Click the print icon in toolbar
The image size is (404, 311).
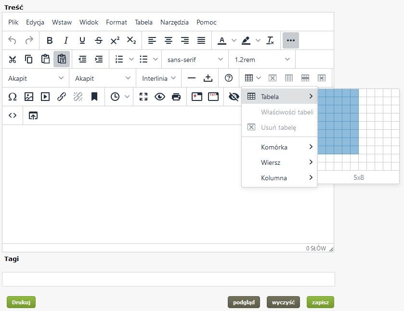pos(176,97)
